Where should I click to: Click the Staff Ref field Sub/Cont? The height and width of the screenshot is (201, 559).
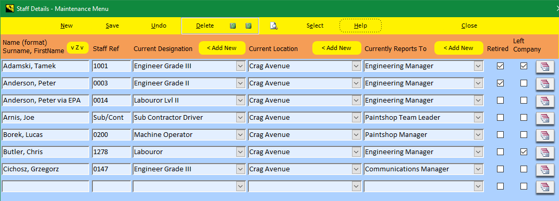tap(111, 117)
